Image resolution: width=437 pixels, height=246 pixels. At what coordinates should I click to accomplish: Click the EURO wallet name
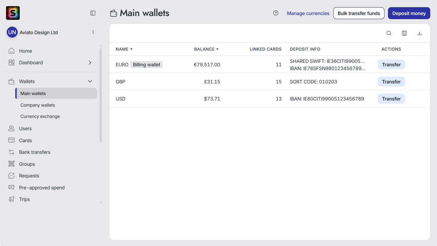click(x=122, y=65)
